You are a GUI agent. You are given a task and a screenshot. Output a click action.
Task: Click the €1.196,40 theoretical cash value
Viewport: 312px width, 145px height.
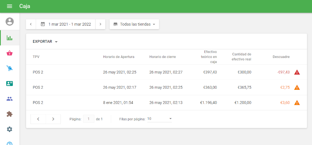click(x=209, y=103)
